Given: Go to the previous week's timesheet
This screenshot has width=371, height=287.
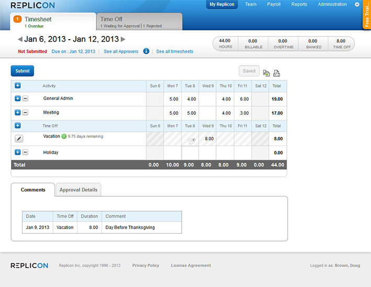Looking at the screenshot, I should [20, 39].
